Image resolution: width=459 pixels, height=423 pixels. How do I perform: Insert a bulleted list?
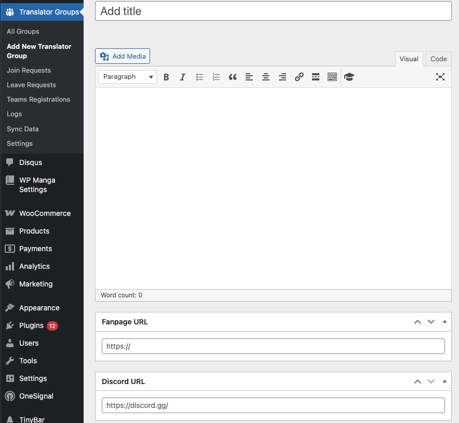tap(199, 77)
